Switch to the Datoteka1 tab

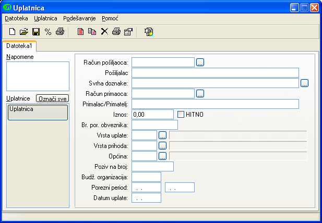pos(19,46)
